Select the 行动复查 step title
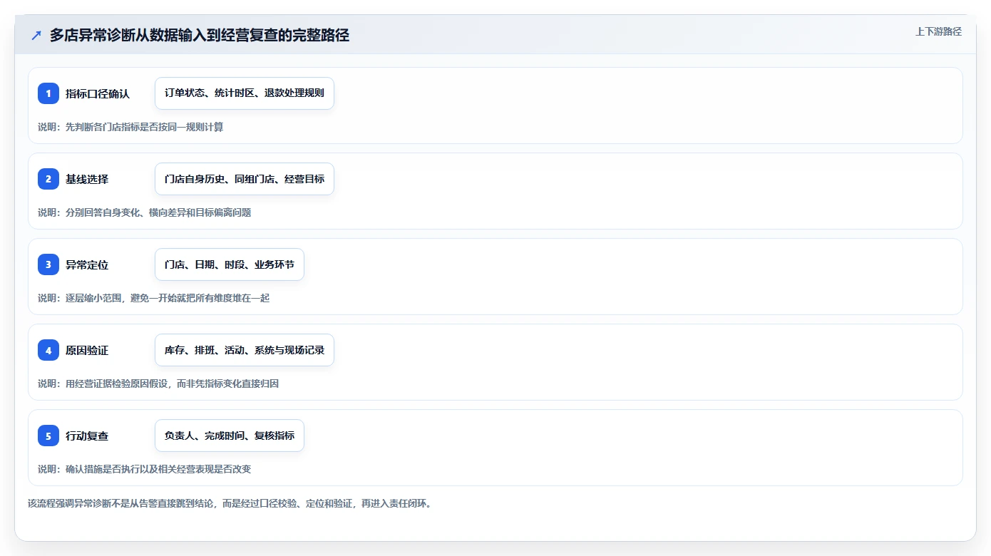 tap(87, 436)
